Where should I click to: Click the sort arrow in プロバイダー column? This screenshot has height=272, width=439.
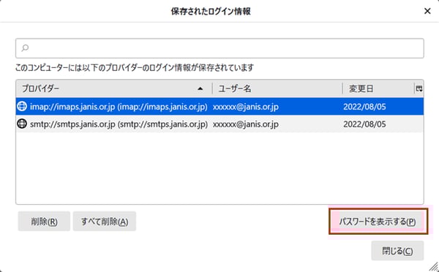[x=200, y=88]
